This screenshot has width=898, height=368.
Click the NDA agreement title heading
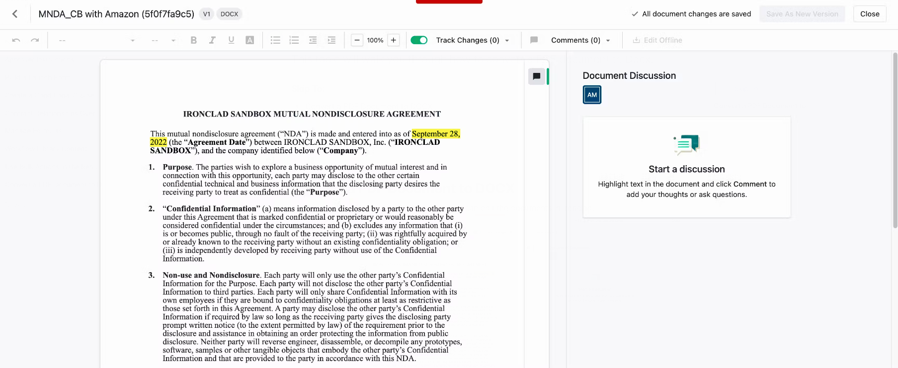pyautogui.click(x=312, y=114)
